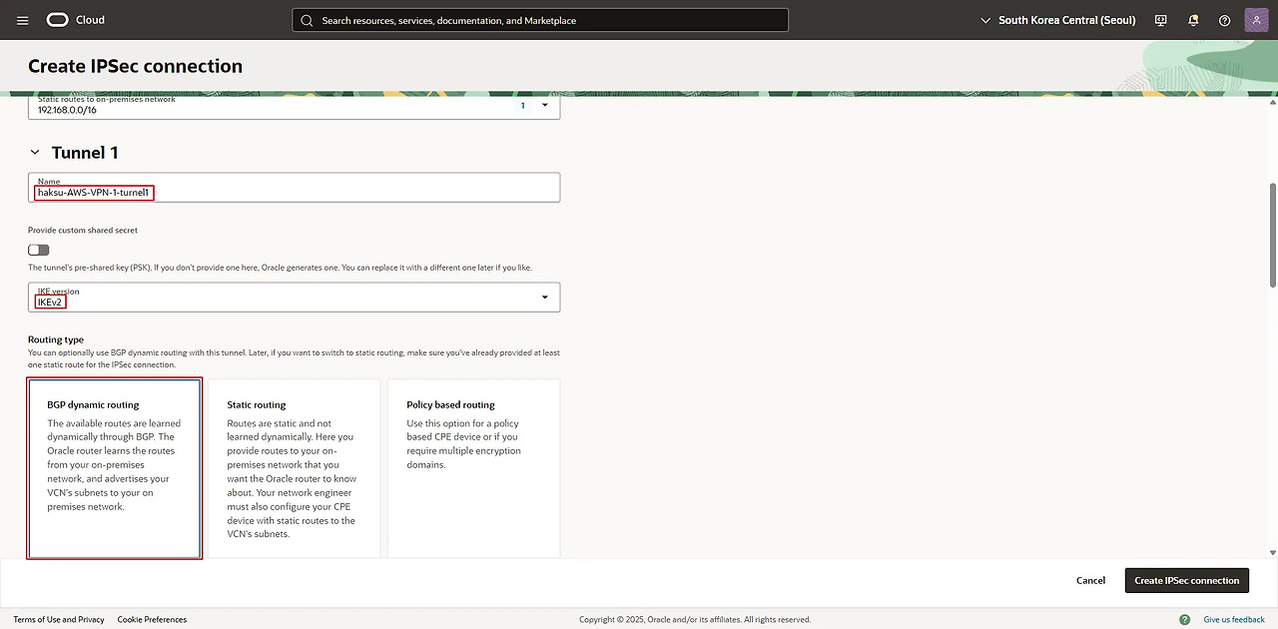Open the South Korea Central region selector
1278x629 pixels.
pyautogui.click(x=1058, y=20)
